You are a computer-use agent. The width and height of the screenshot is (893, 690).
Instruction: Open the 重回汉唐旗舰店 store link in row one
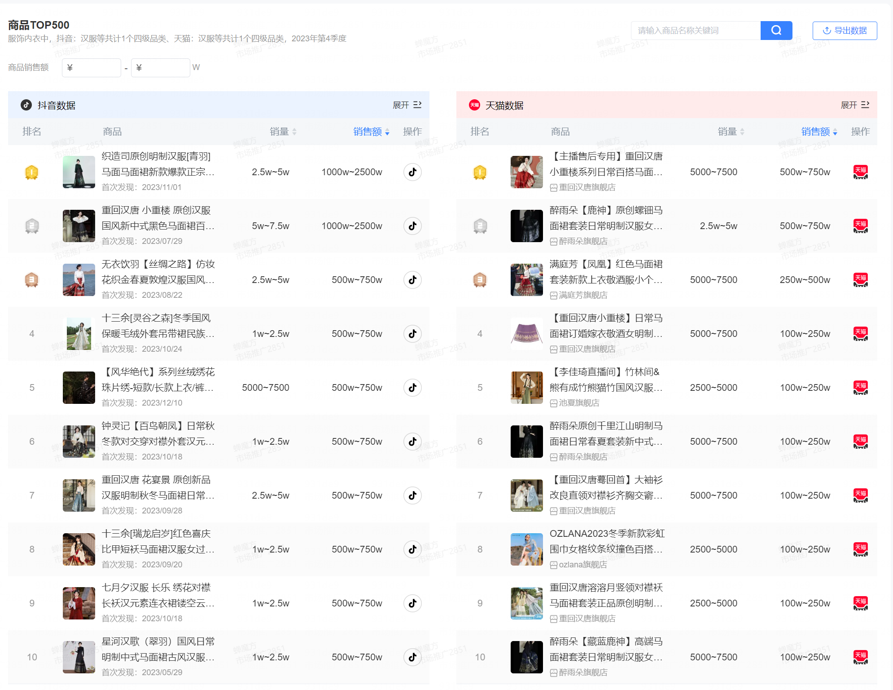click(x=587, y=187)
